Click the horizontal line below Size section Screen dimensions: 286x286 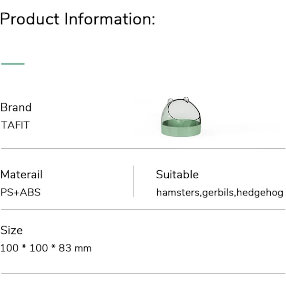coord(143,274)
